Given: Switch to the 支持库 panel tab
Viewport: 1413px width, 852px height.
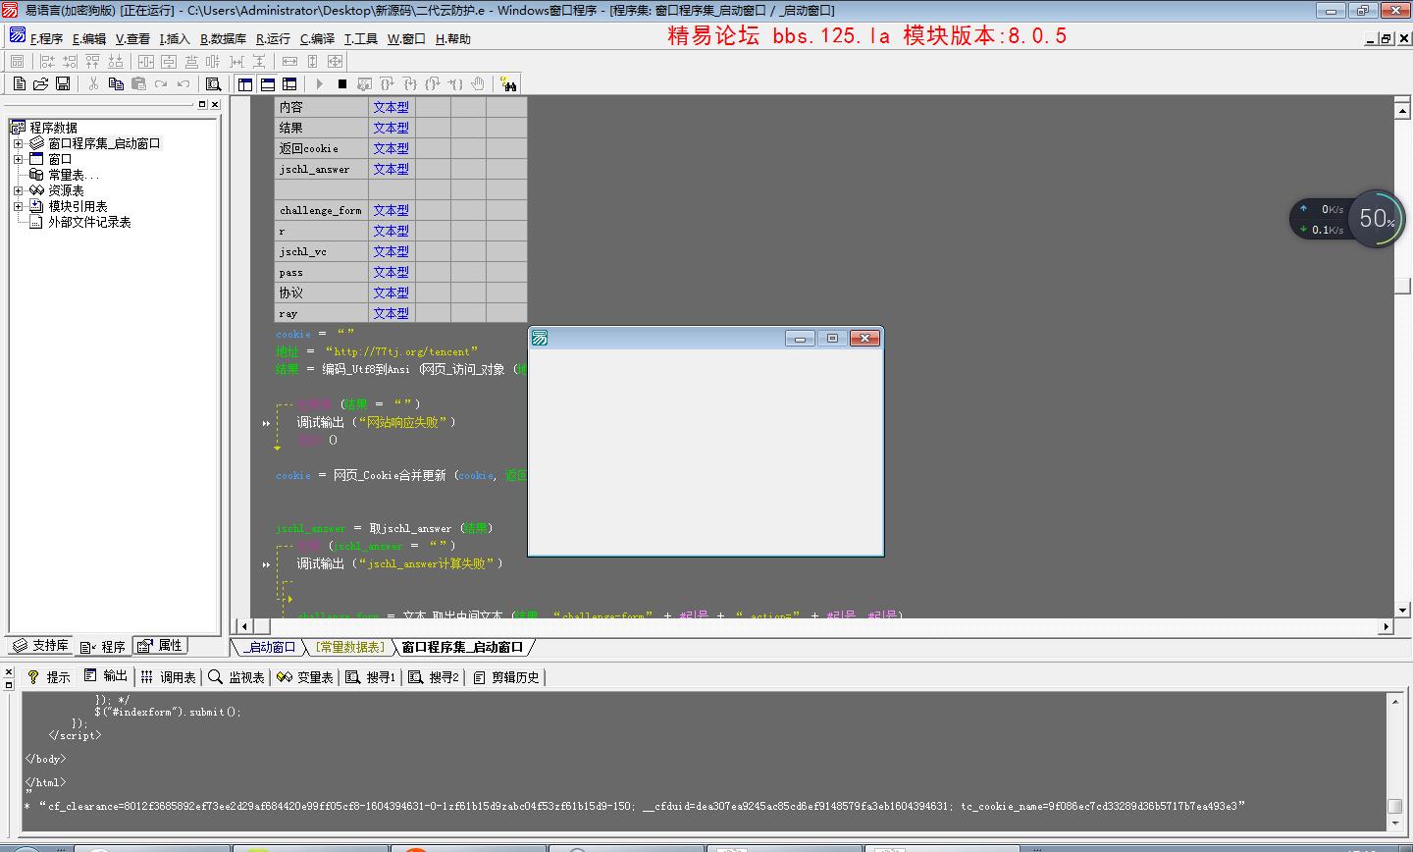Looking at the screenshot, I should point(40,645).
